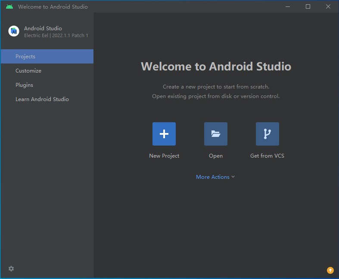
Task: Close the Welcome to Android Studio window
Action: point(328,7)
